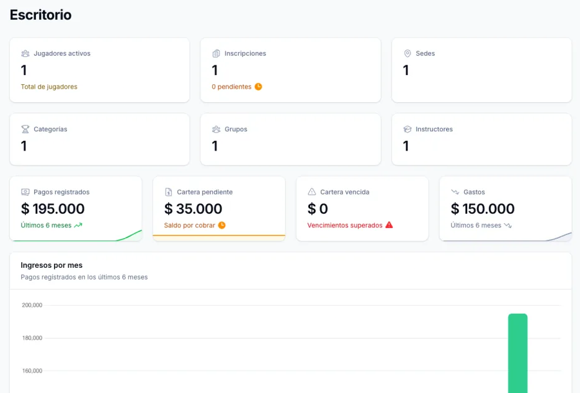Click the Pagos registrados banknote icon
The height and width of the screenshot is (393, 580).
pyautogui.click(x=25, y=192)
